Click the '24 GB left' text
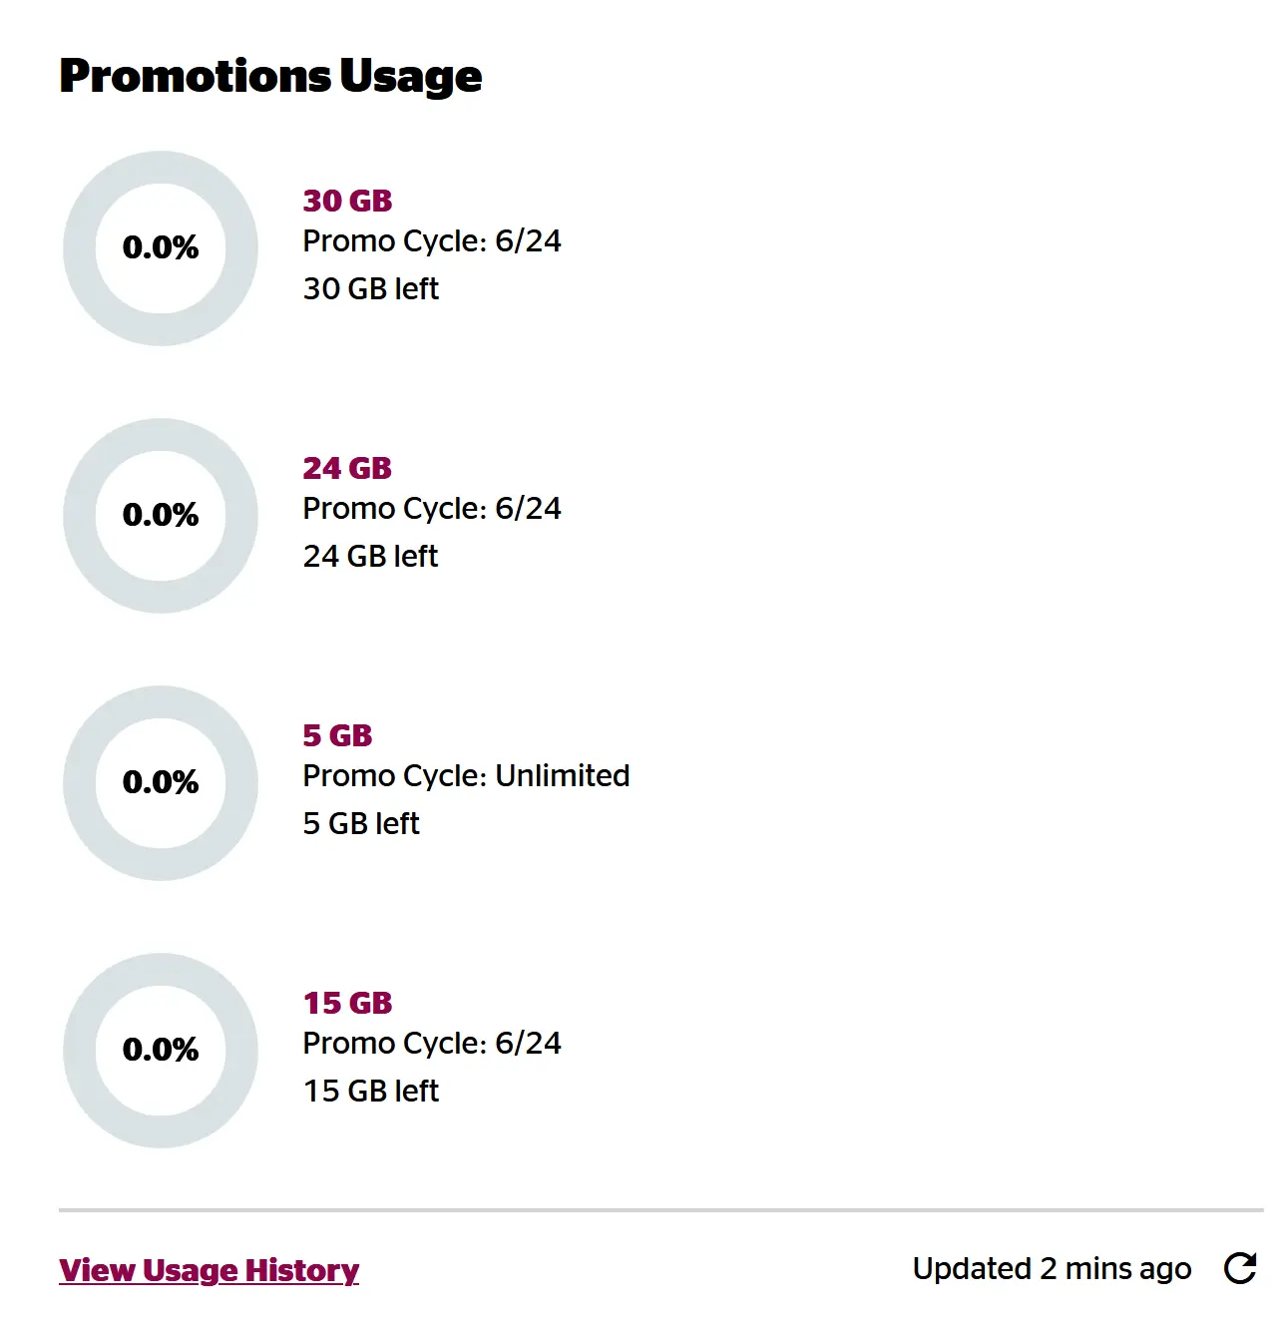The width and height of the screenshot is (1284, 1329). [x=370, y=556]
